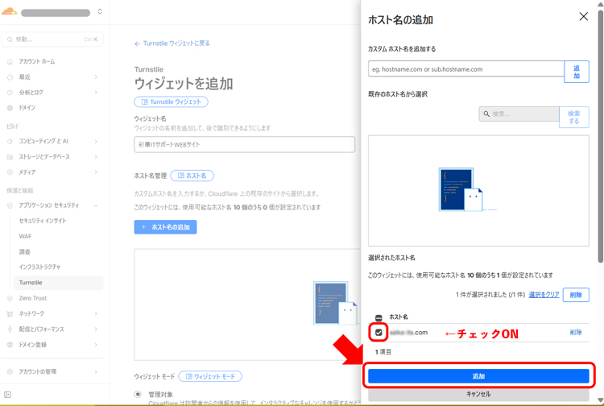Click the アプリケーション セキュリティ shield icon

pos(10,205)
